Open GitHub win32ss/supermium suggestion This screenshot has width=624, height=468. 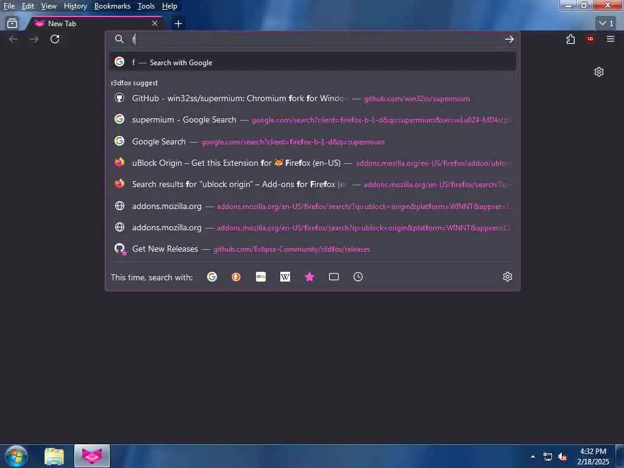313,98
